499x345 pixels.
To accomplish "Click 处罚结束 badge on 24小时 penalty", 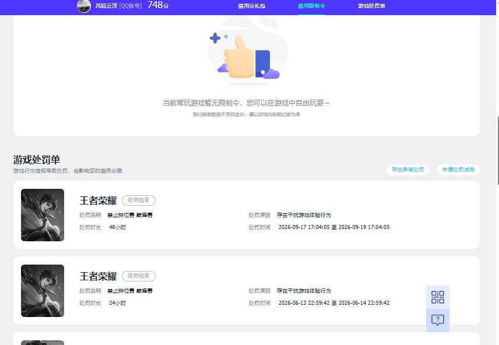I will [x=139, y=276].
